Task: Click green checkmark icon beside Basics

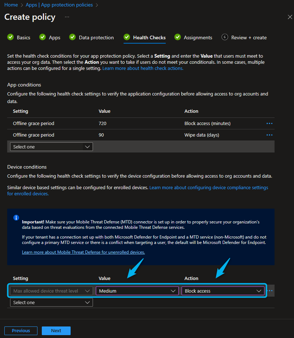Action: (10, 37)
